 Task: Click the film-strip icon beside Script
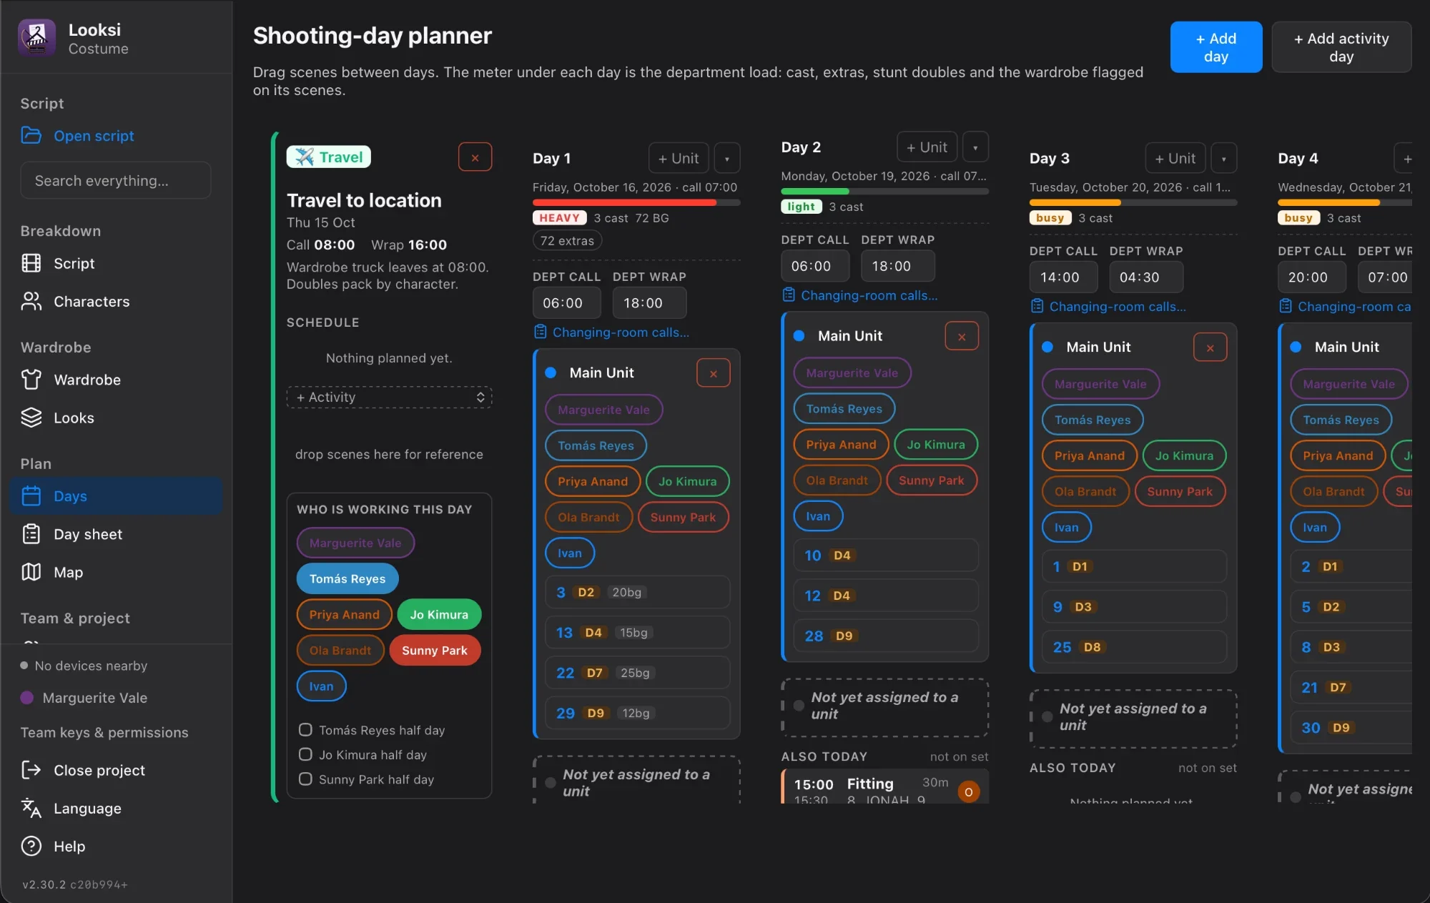click(x=31, y=263)
